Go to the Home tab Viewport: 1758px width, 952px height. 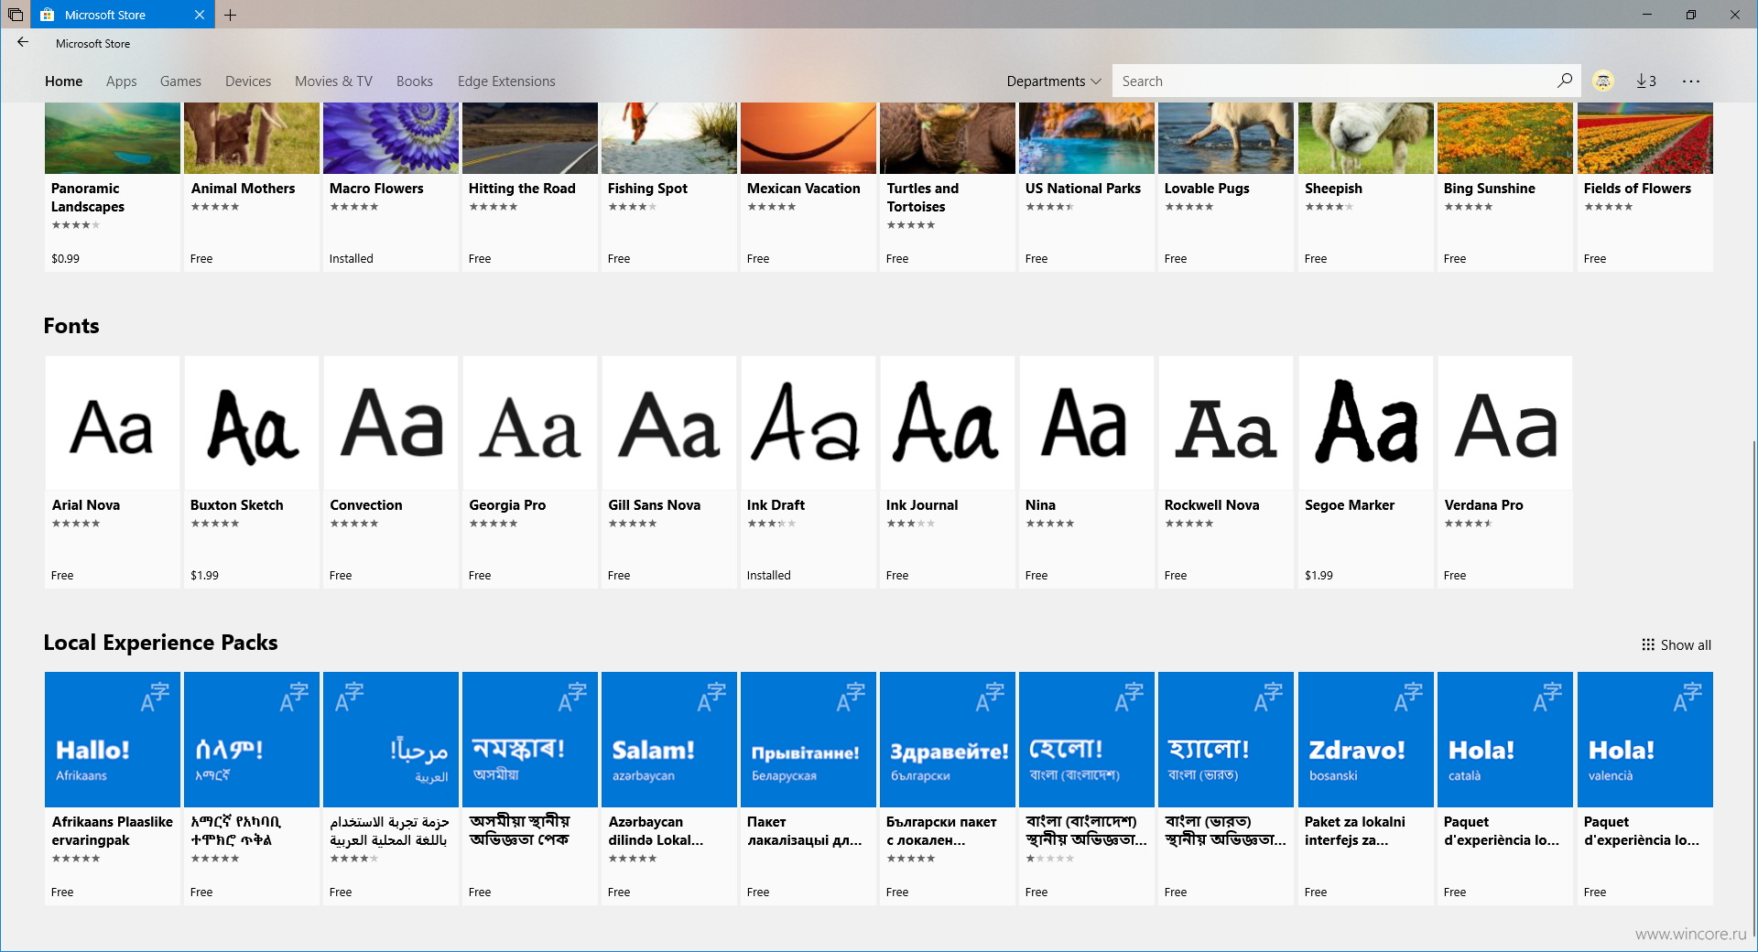pos(63,81)
